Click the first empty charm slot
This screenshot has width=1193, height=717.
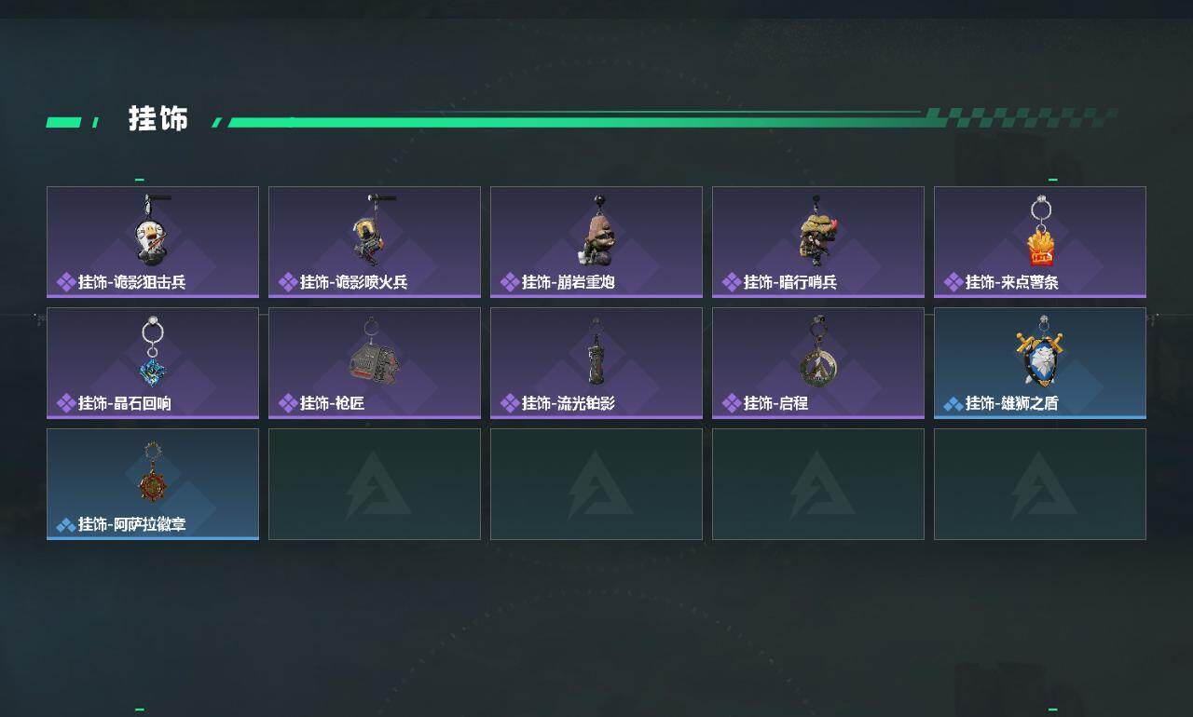[x=375, y=484]
